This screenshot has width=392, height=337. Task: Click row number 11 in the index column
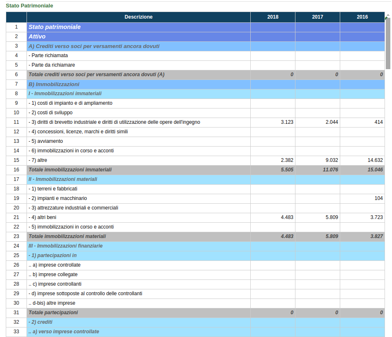point(16,122)
